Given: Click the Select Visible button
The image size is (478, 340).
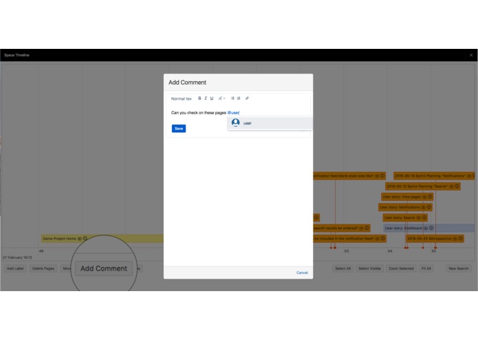Looking at the screenshot, I should pyautogui.click(x=369, y=268).
